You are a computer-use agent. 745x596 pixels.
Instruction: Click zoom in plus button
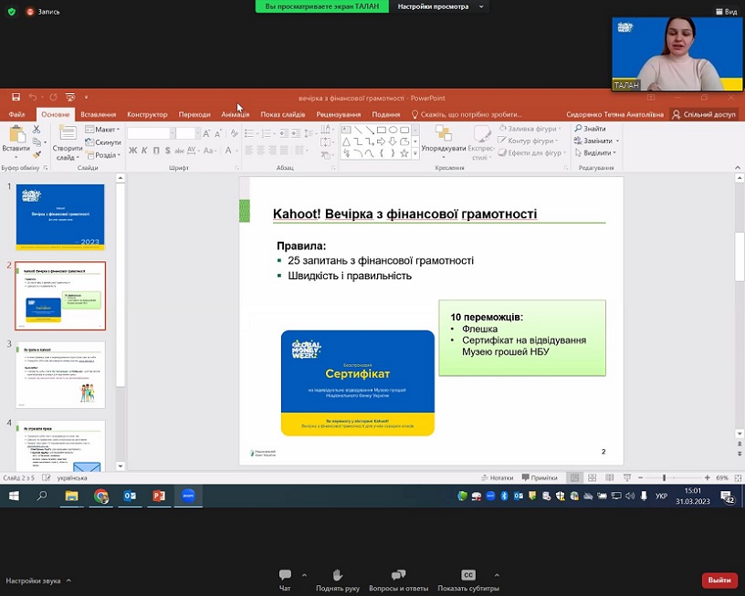pyautogui.click(x=708, y=477)
